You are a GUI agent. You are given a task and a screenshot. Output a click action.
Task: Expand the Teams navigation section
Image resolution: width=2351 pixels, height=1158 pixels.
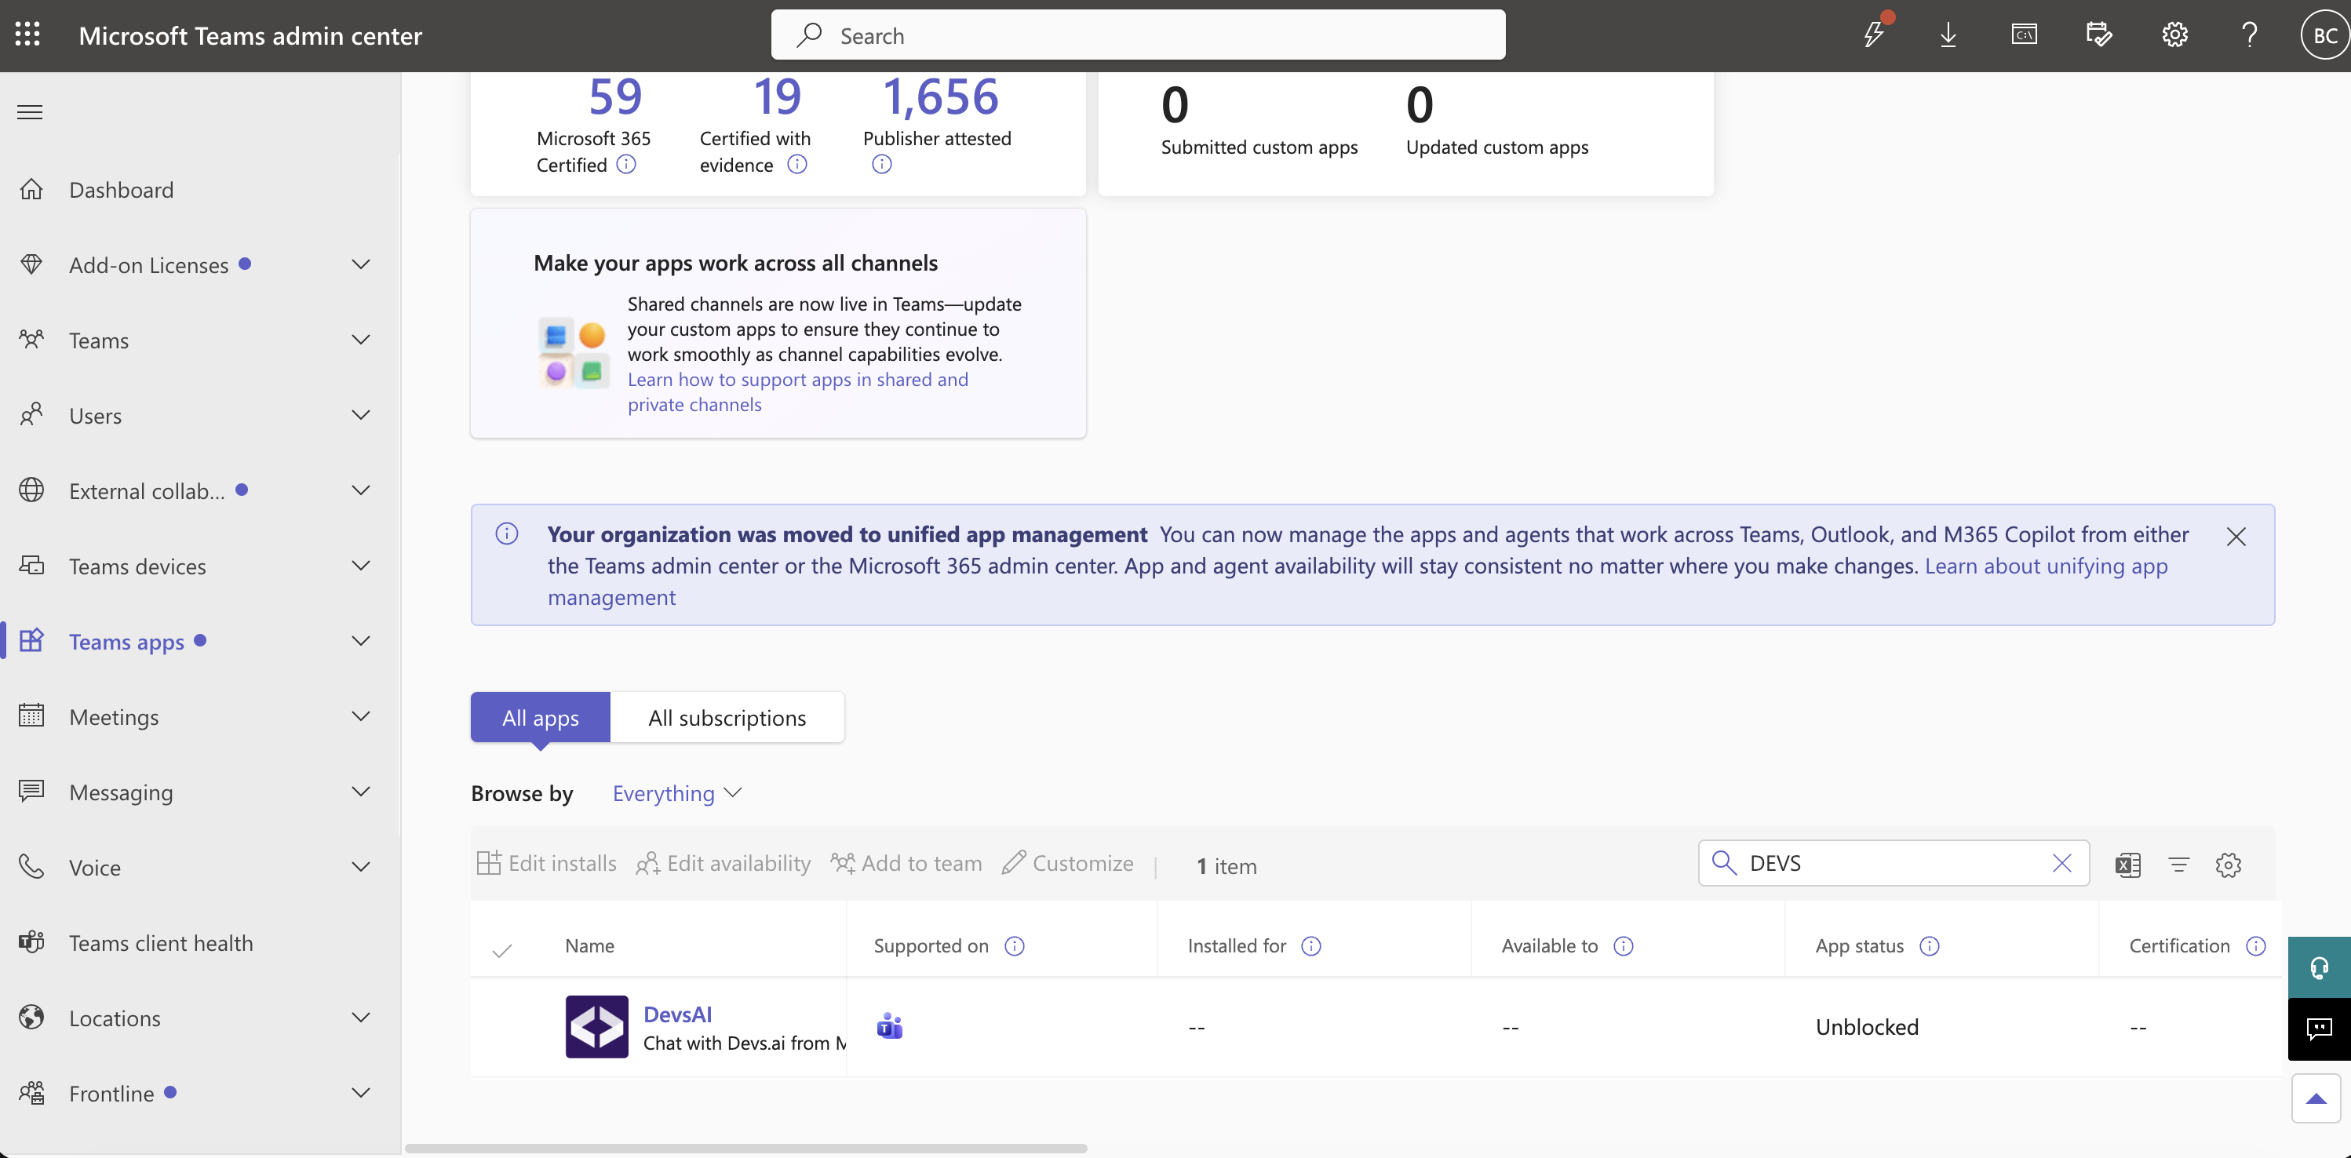point(362,340)
